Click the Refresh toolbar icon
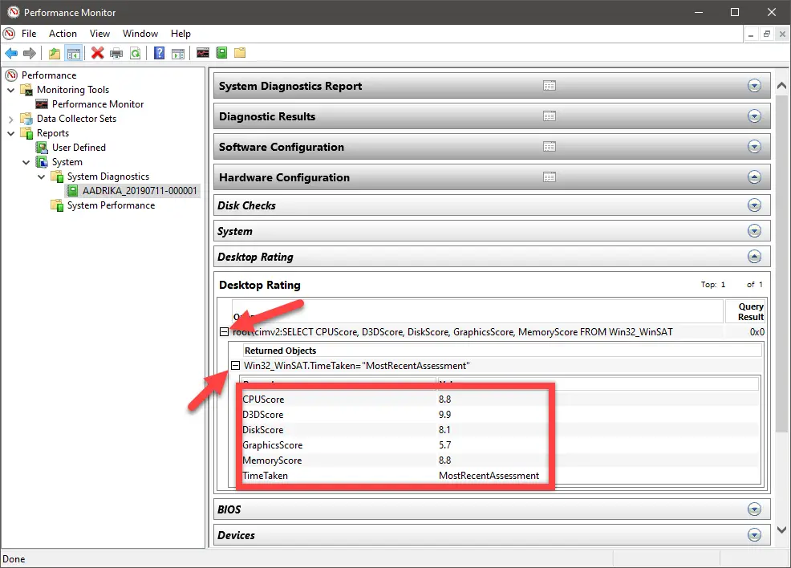The image size is (791, 568). tap(136, 53)
